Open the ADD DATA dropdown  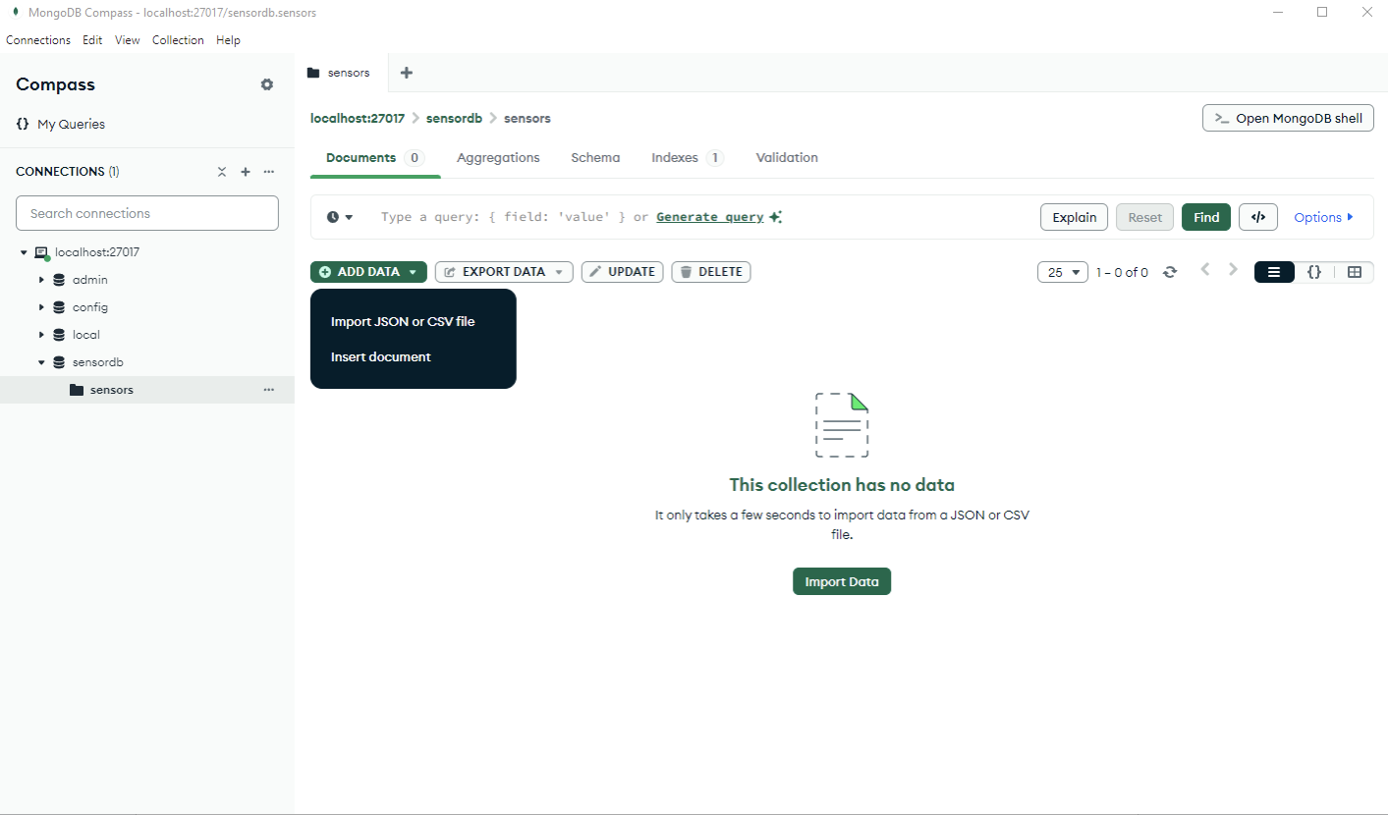click(x=368, y=272)
